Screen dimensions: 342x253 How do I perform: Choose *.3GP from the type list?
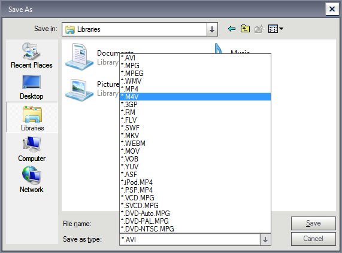(195, 105)
